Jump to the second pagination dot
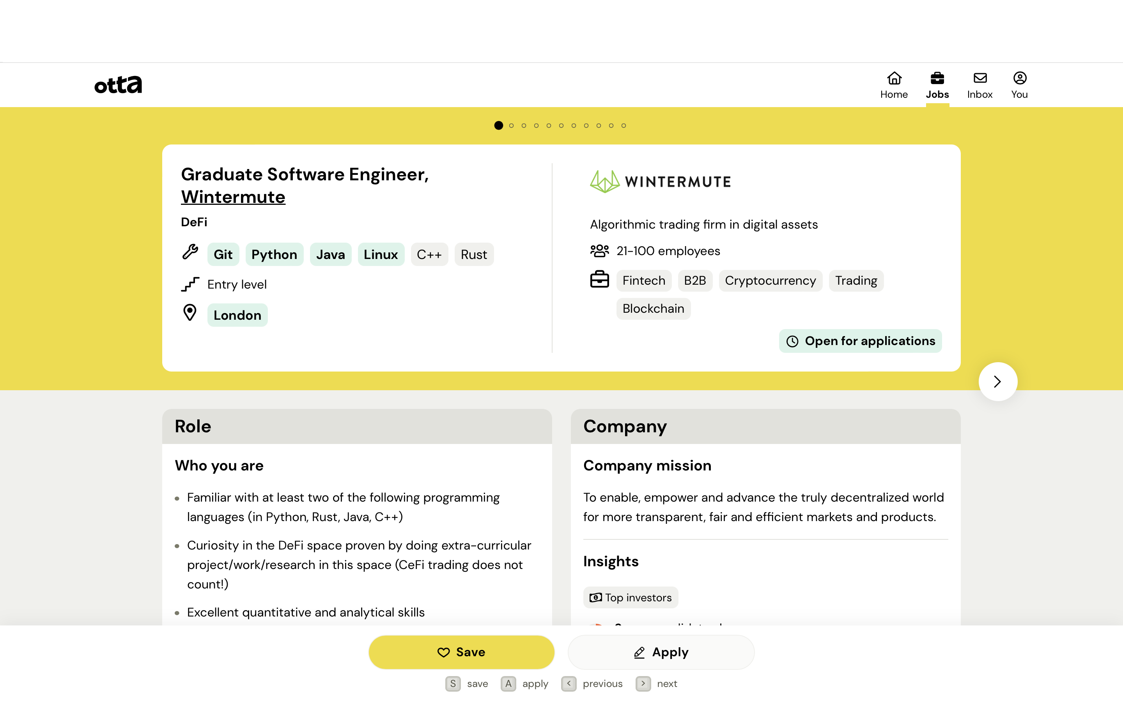This screenshot has width=1123, height=701. point(511,125)
